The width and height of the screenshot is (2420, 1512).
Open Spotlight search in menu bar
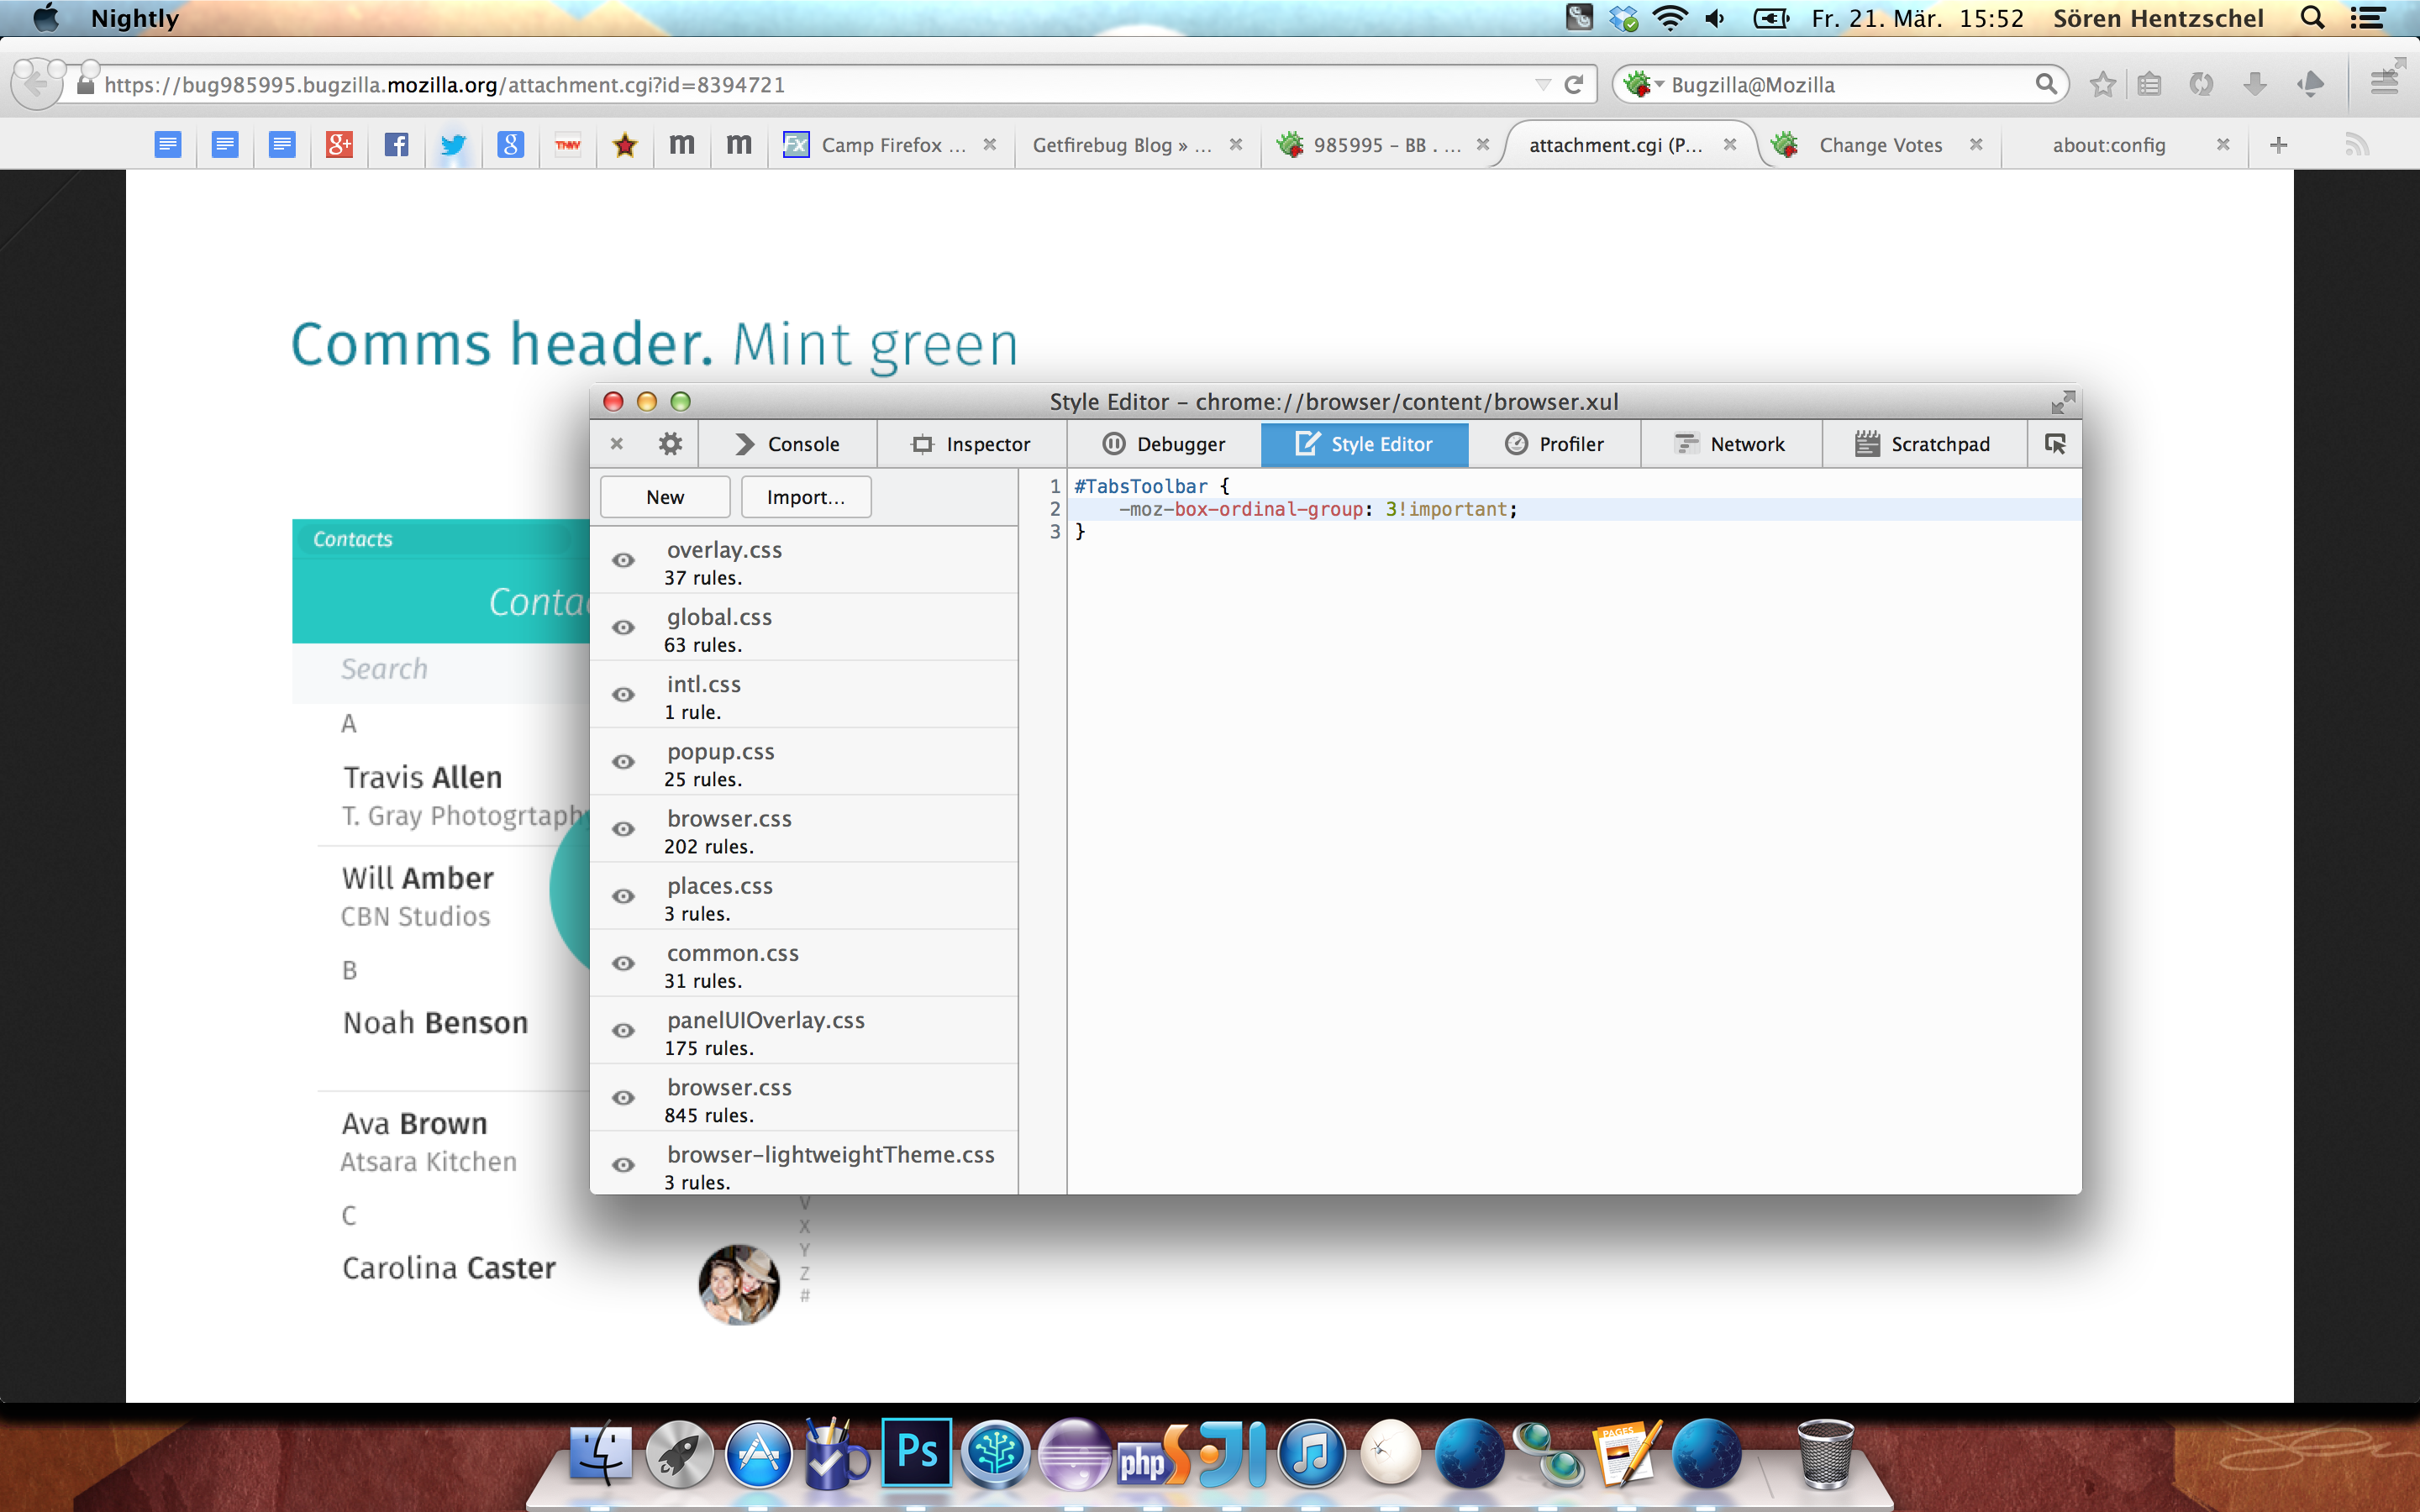pos(2312,18)
